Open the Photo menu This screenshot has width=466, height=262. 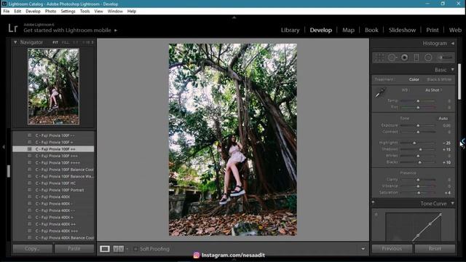(50, 11)
